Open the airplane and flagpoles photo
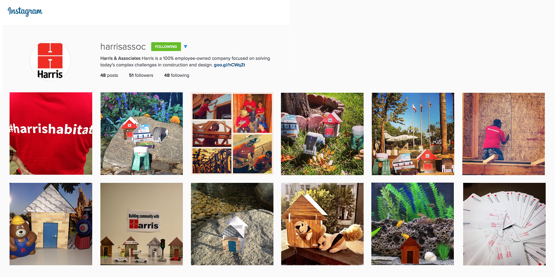The image size is (555, 277). [x=413, y=134]
